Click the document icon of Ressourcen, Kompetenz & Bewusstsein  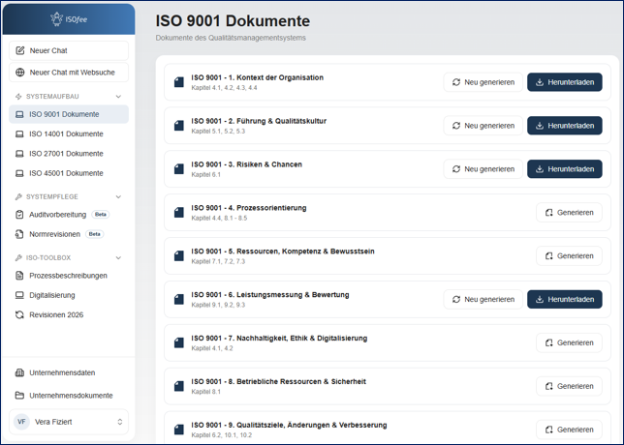(179, 255)
